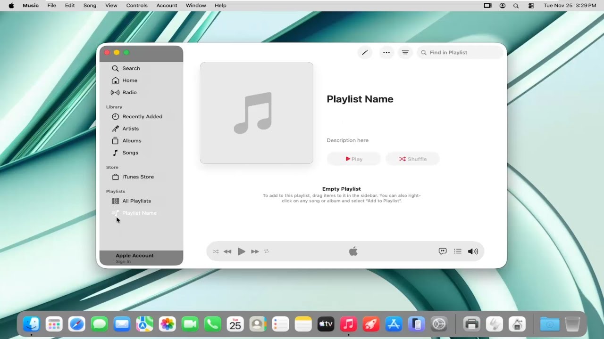
Task: Open the Music app menu
Action: pyautogui.click(x=31, y=6)
